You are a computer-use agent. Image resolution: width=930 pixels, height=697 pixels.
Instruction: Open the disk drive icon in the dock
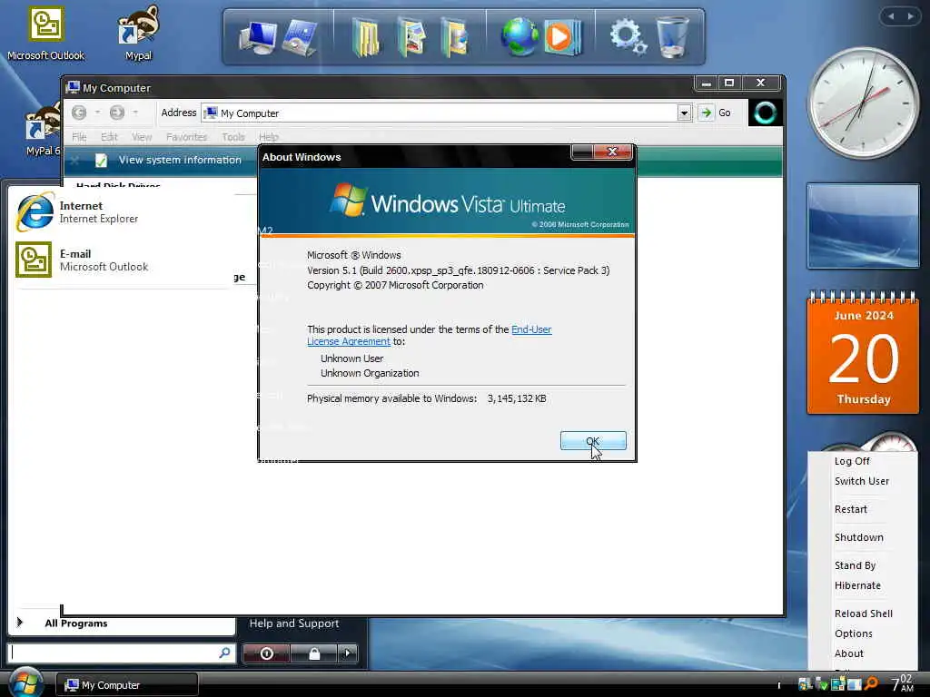tap(301, 36)
